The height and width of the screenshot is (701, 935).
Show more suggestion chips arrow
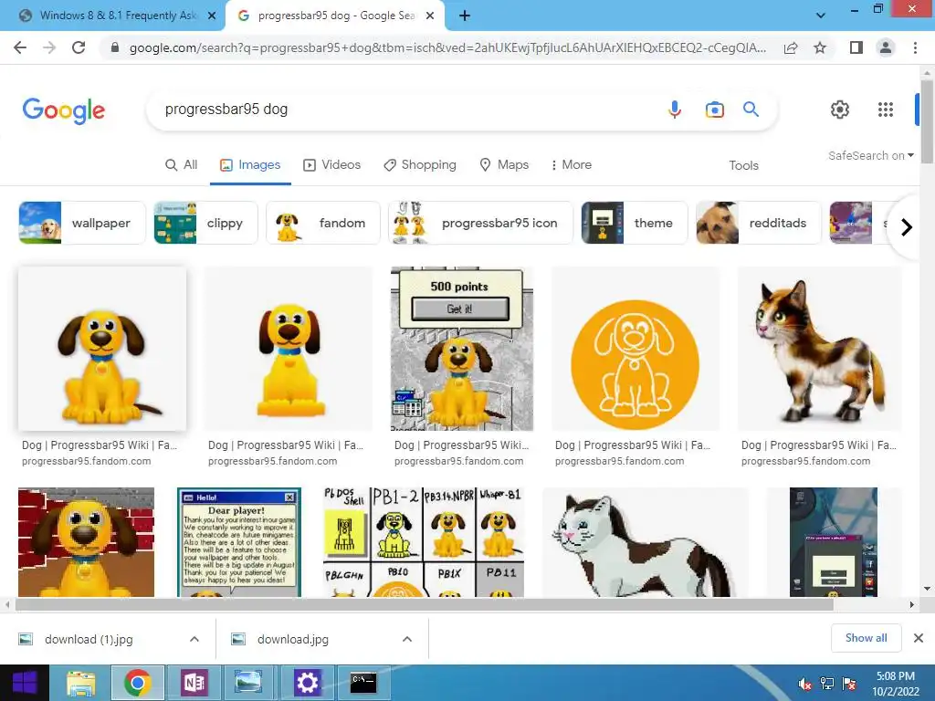point(907,227)
